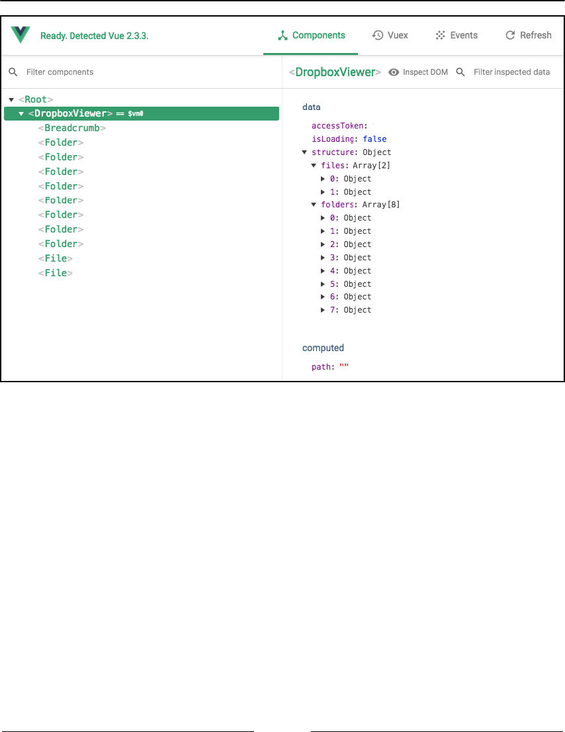Click the Refresh button
This screenshot has width=565, height=732.
coord(528,36)
